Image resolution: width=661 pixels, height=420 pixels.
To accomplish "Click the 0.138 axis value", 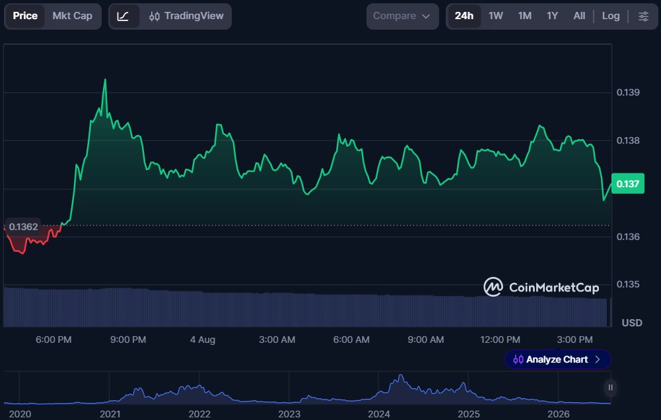I will tap(628, 140).
